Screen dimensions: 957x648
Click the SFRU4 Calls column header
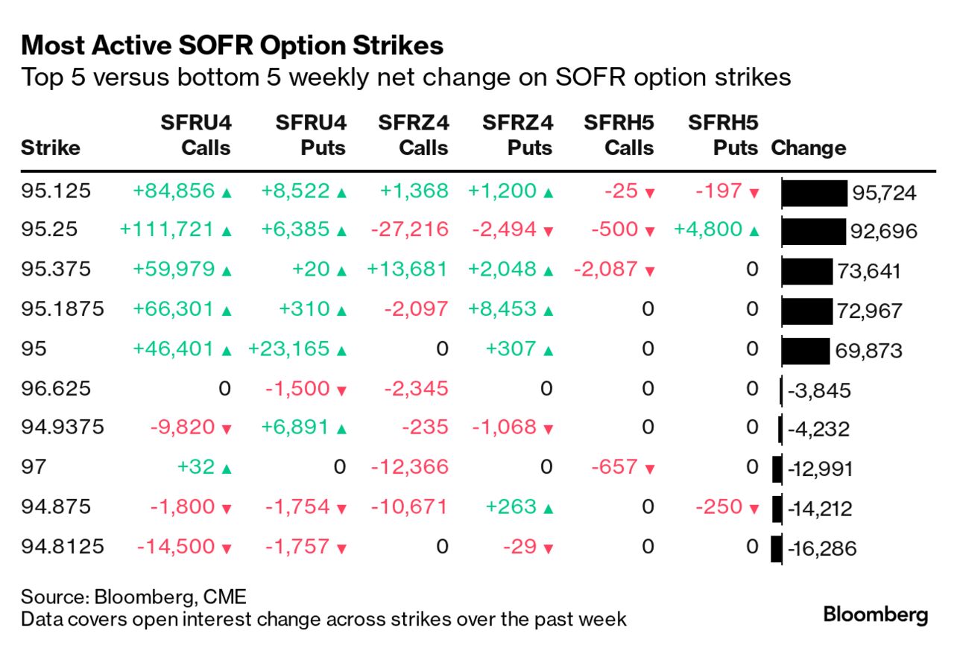[196, 135]
